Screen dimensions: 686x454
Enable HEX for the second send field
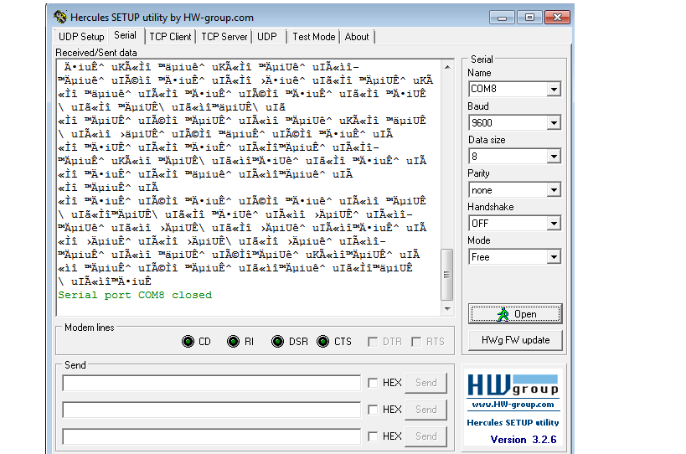coord(373,410)
